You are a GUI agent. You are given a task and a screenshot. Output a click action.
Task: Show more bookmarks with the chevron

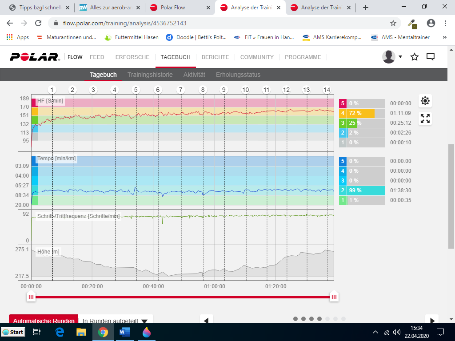click(444, 37)
